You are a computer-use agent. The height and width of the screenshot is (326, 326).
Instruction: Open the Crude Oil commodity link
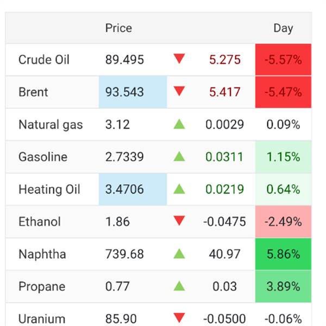point(44,60)
